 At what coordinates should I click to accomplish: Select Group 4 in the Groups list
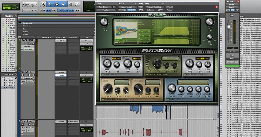(x=12, y=88)
